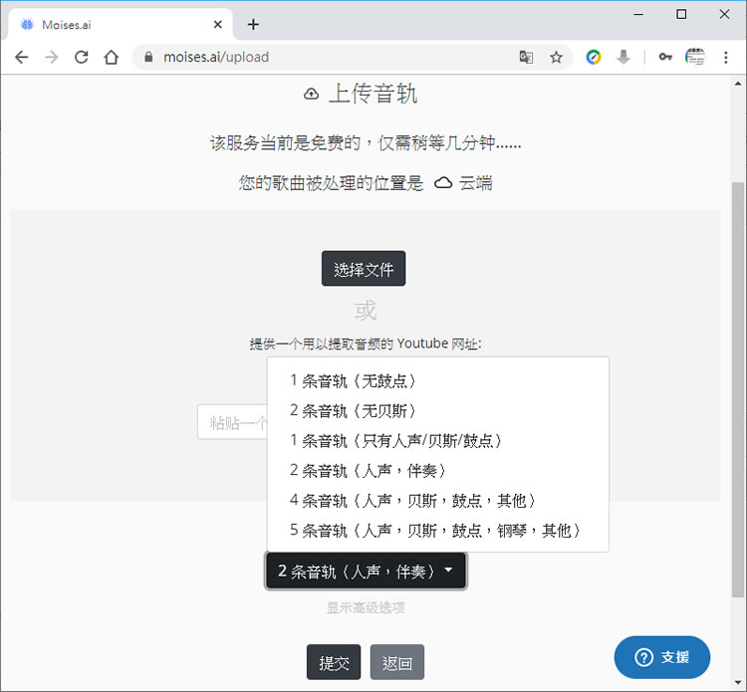
Task: Click the page vertical scrollbar thumb
Action: pos(737,388)
